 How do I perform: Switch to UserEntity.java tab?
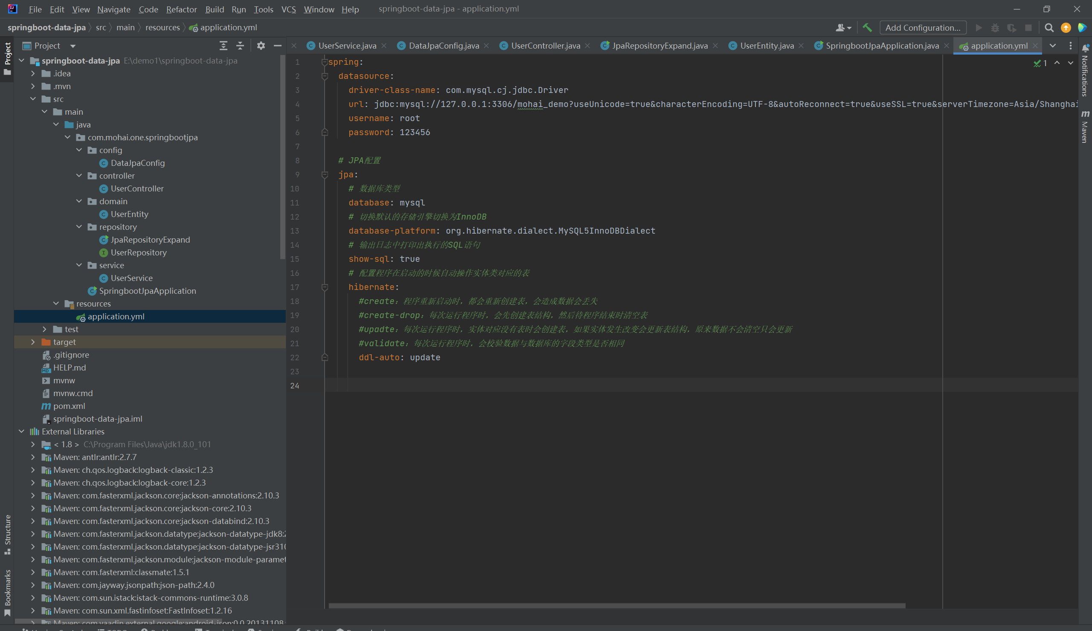tap(766, 46)
